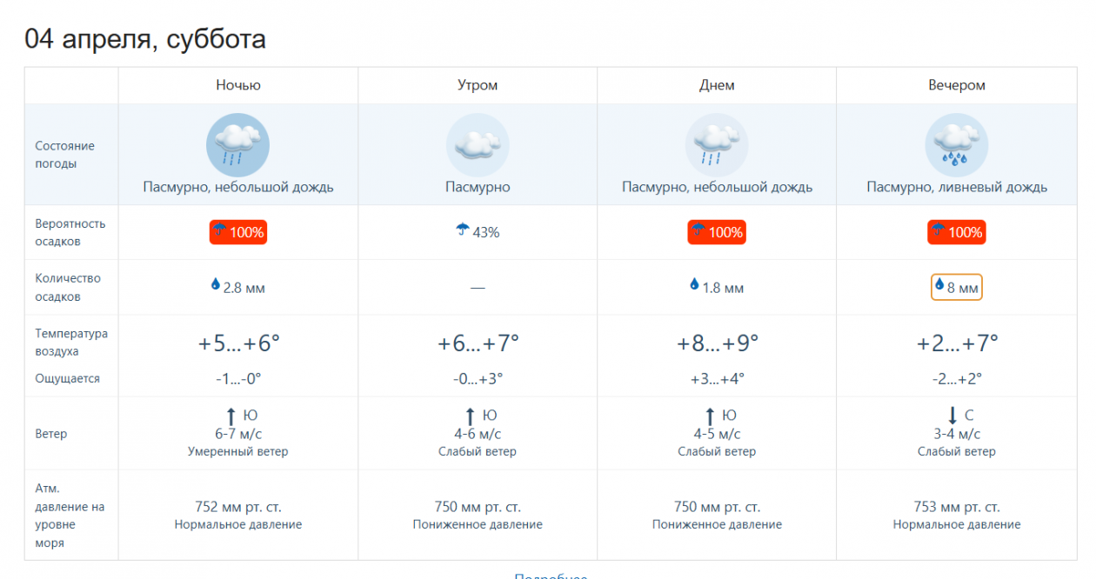Select the Вечером column header
Viewport: 1096px width, 579px height.
956,85
